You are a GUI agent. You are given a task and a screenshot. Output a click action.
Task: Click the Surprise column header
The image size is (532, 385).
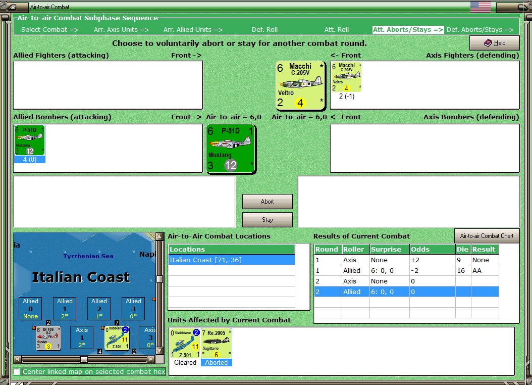click(x=390, y=249)
